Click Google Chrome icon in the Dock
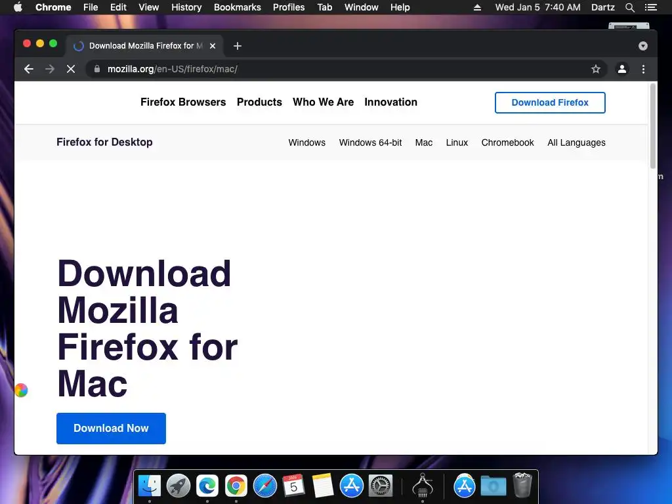 236,486
